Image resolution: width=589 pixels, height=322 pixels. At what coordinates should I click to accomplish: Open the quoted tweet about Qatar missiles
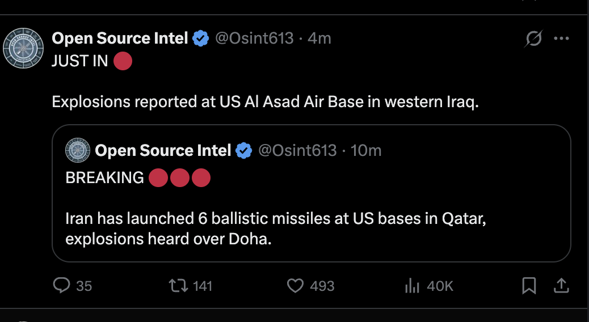(x=312, y=193)
